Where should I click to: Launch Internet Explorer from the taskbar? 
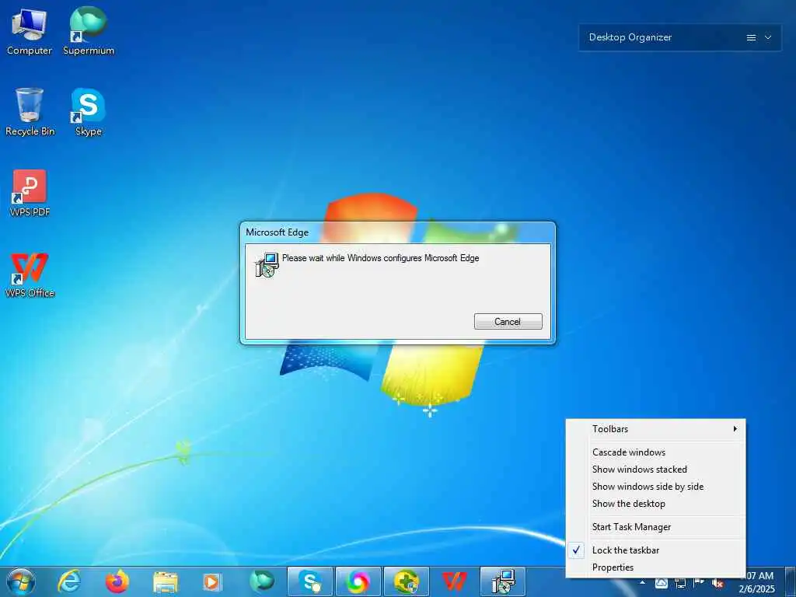[x=68, y=581]
